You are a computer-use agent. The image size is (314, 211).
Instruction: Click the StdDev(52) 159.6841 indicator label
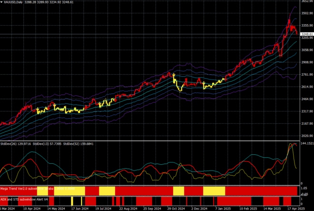pos(78,144)
